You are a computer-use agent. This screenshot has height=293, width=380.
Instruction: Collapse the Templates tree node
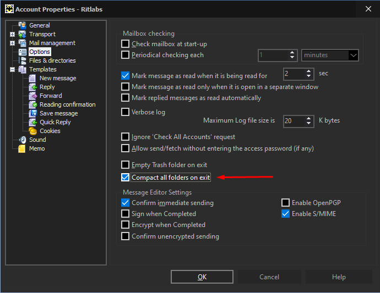12,69
